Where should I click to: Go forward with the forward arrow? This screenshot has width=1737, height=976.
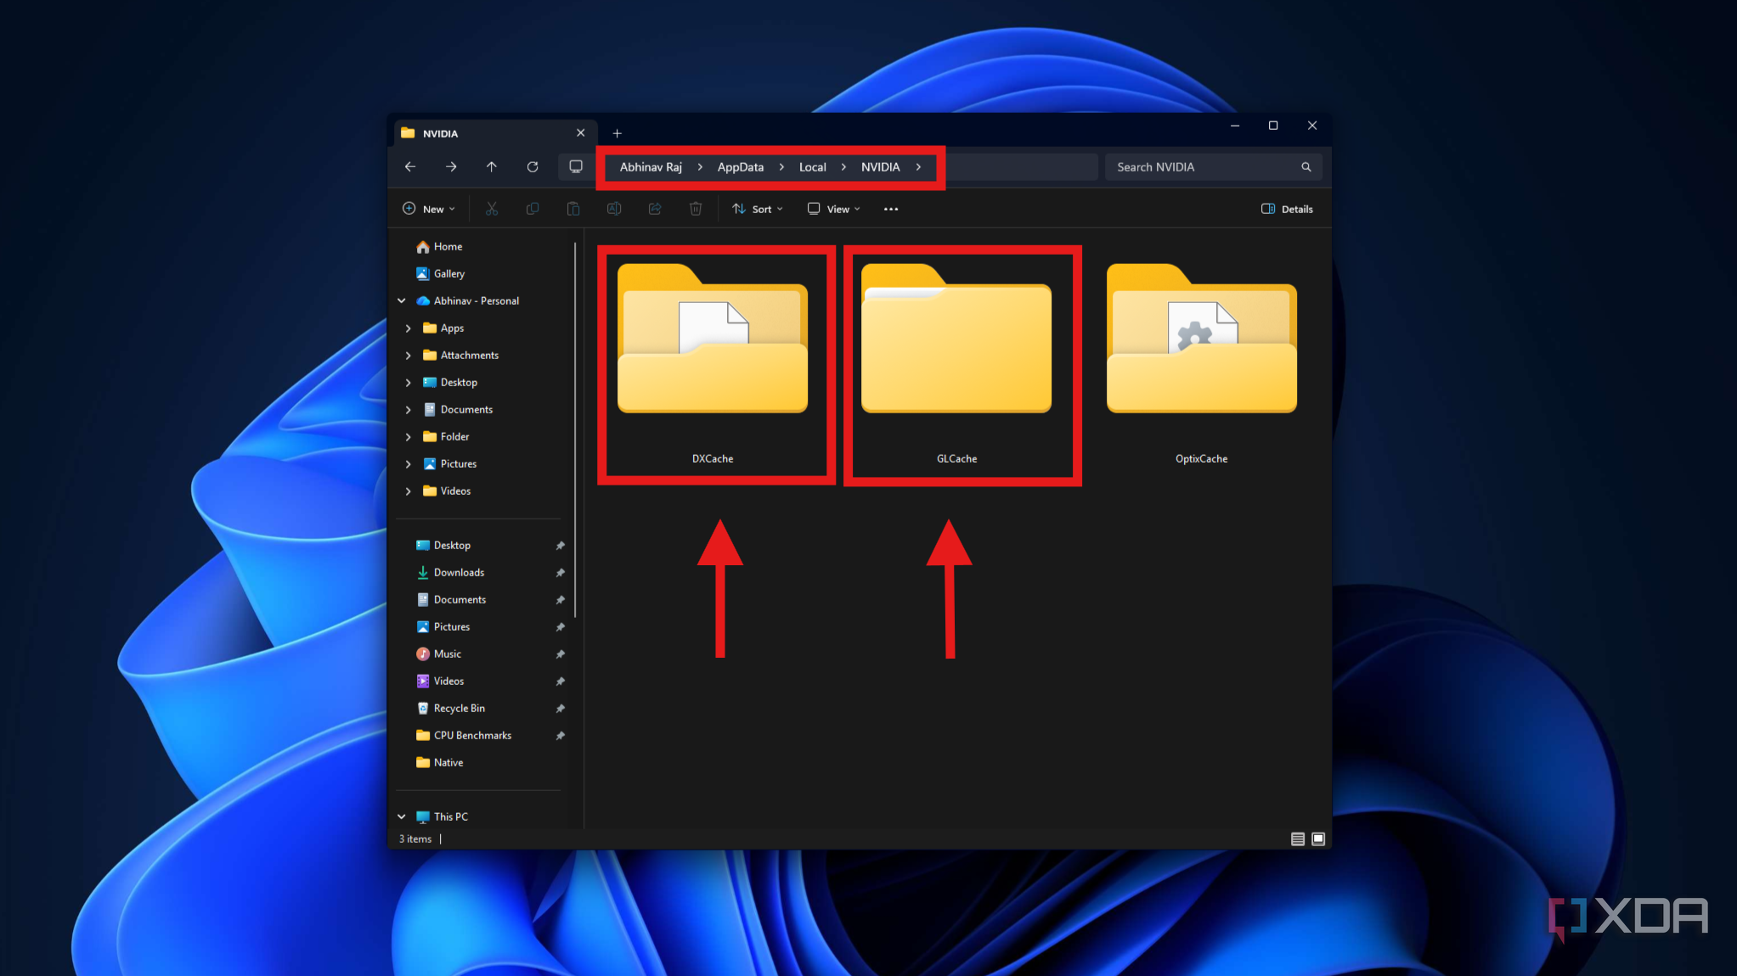(451, 167)
